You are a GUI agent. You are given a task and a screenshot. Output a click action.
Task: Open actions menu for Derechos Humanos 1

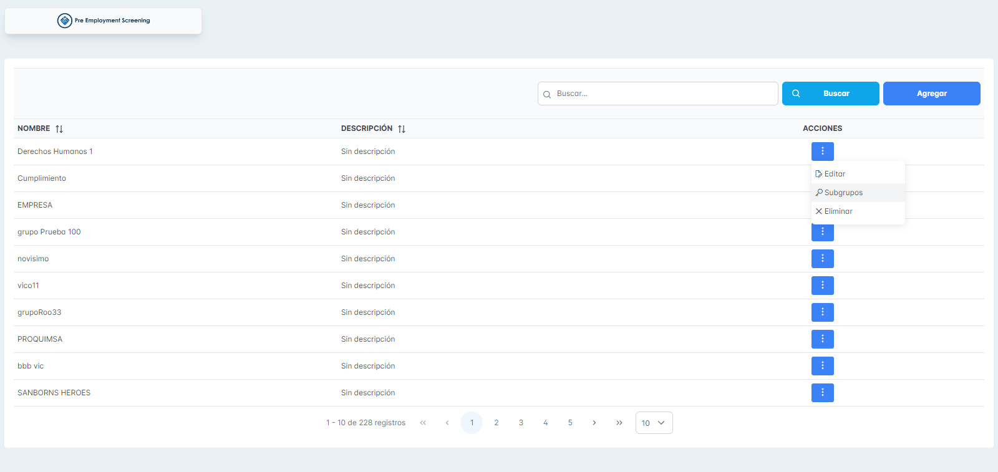pos(822,152)
